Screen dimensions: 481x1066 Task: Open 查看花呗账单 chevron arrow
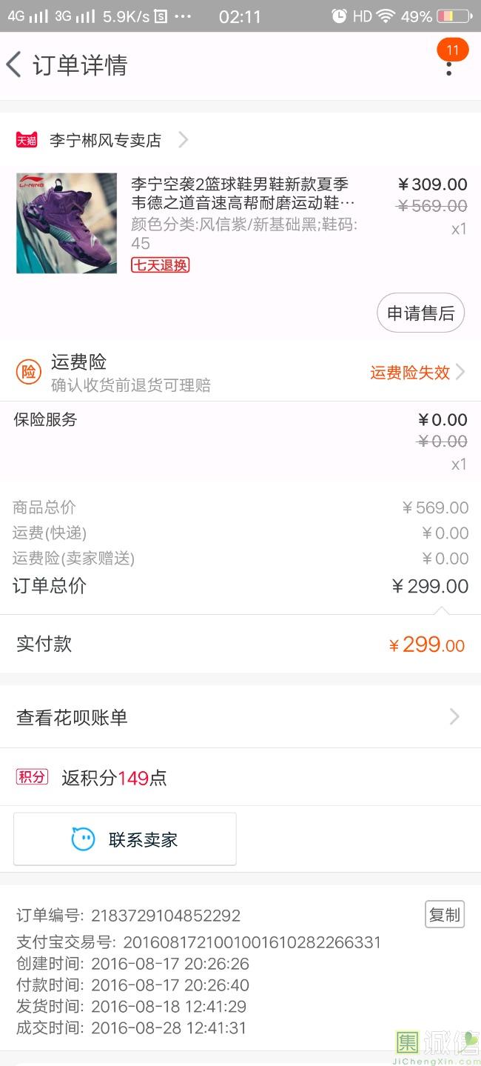454,716
